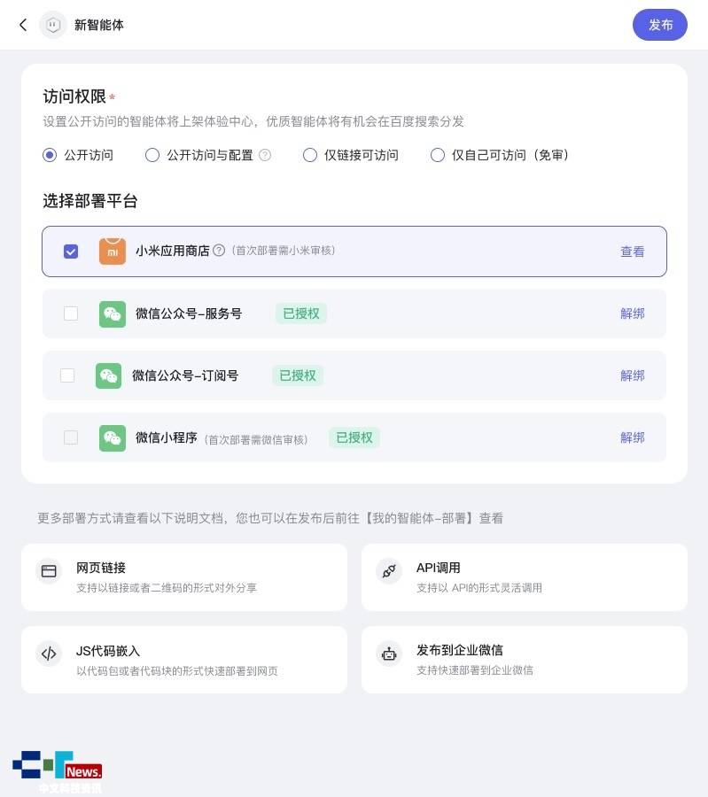Click the 发布 publish button
Viewport: 708px width, 797px height.
[x=659, y=25]
